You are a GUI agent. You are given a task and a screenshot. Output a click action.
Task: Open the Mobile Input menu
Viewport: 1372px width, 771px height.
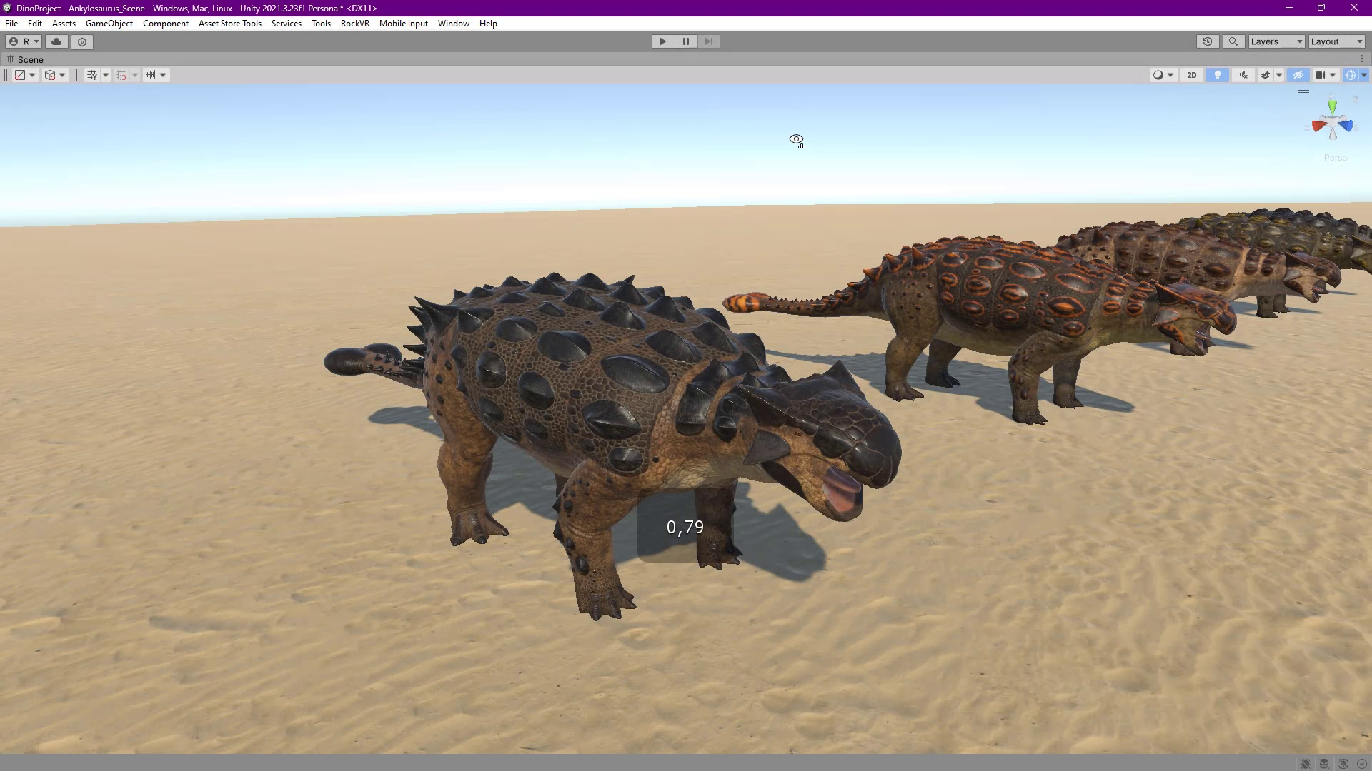coord(404,24)
